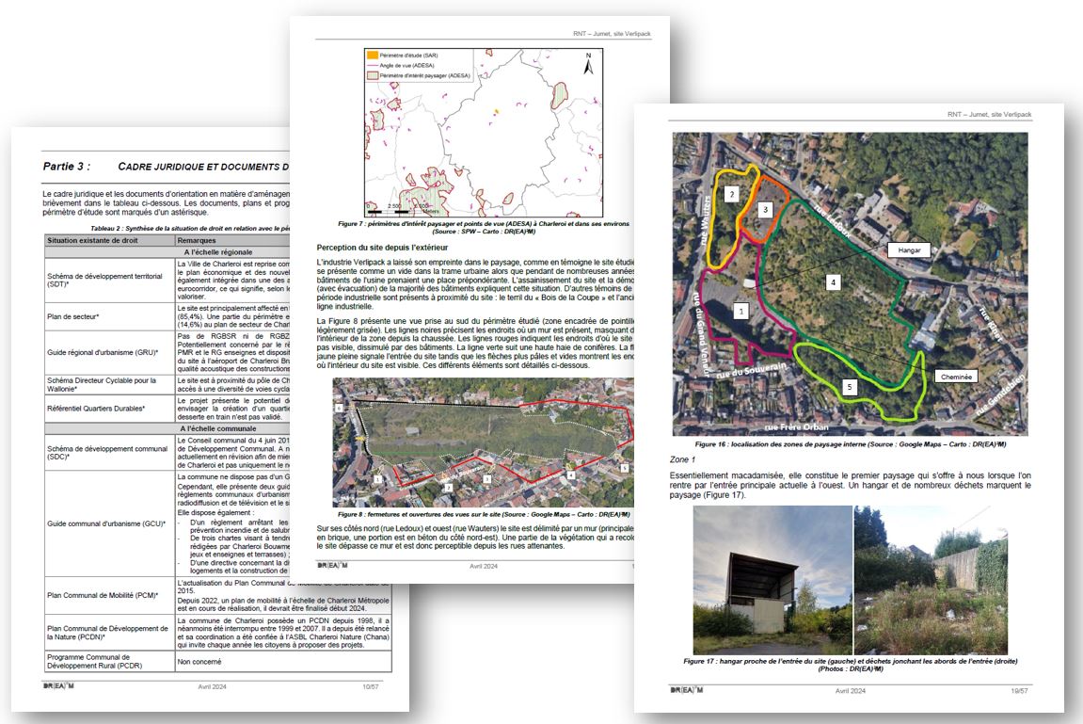1083x724 pixels.
Task: Click the orange SAR legend swatch
Action: click(374, 54)
